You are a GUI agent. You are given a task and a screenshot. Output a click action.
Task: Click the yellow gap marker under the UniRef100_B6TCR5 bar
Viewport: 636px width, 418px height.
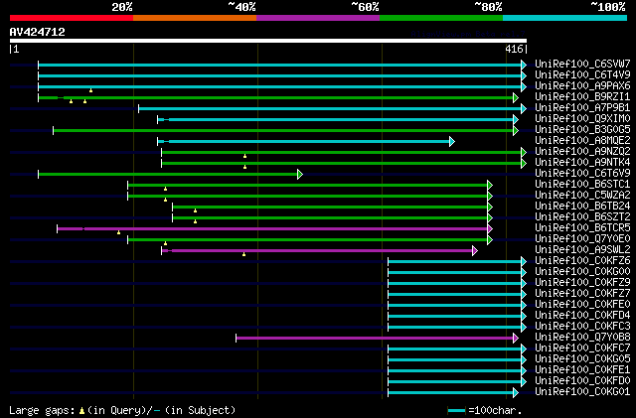point(119,232)
